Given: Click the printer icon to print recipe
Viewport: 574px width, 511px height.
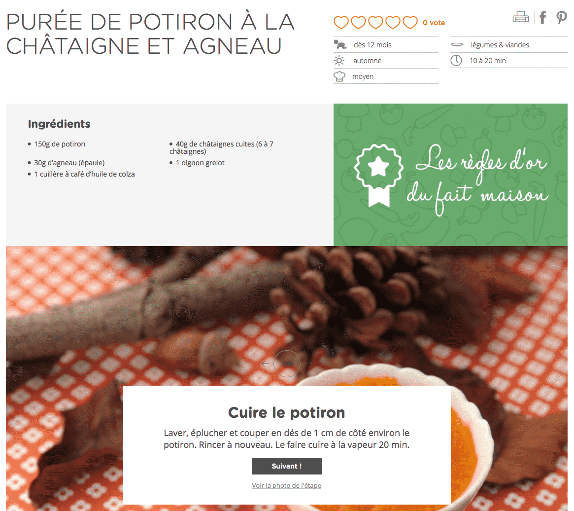Looking at the screenshot, I should [521, 17].
